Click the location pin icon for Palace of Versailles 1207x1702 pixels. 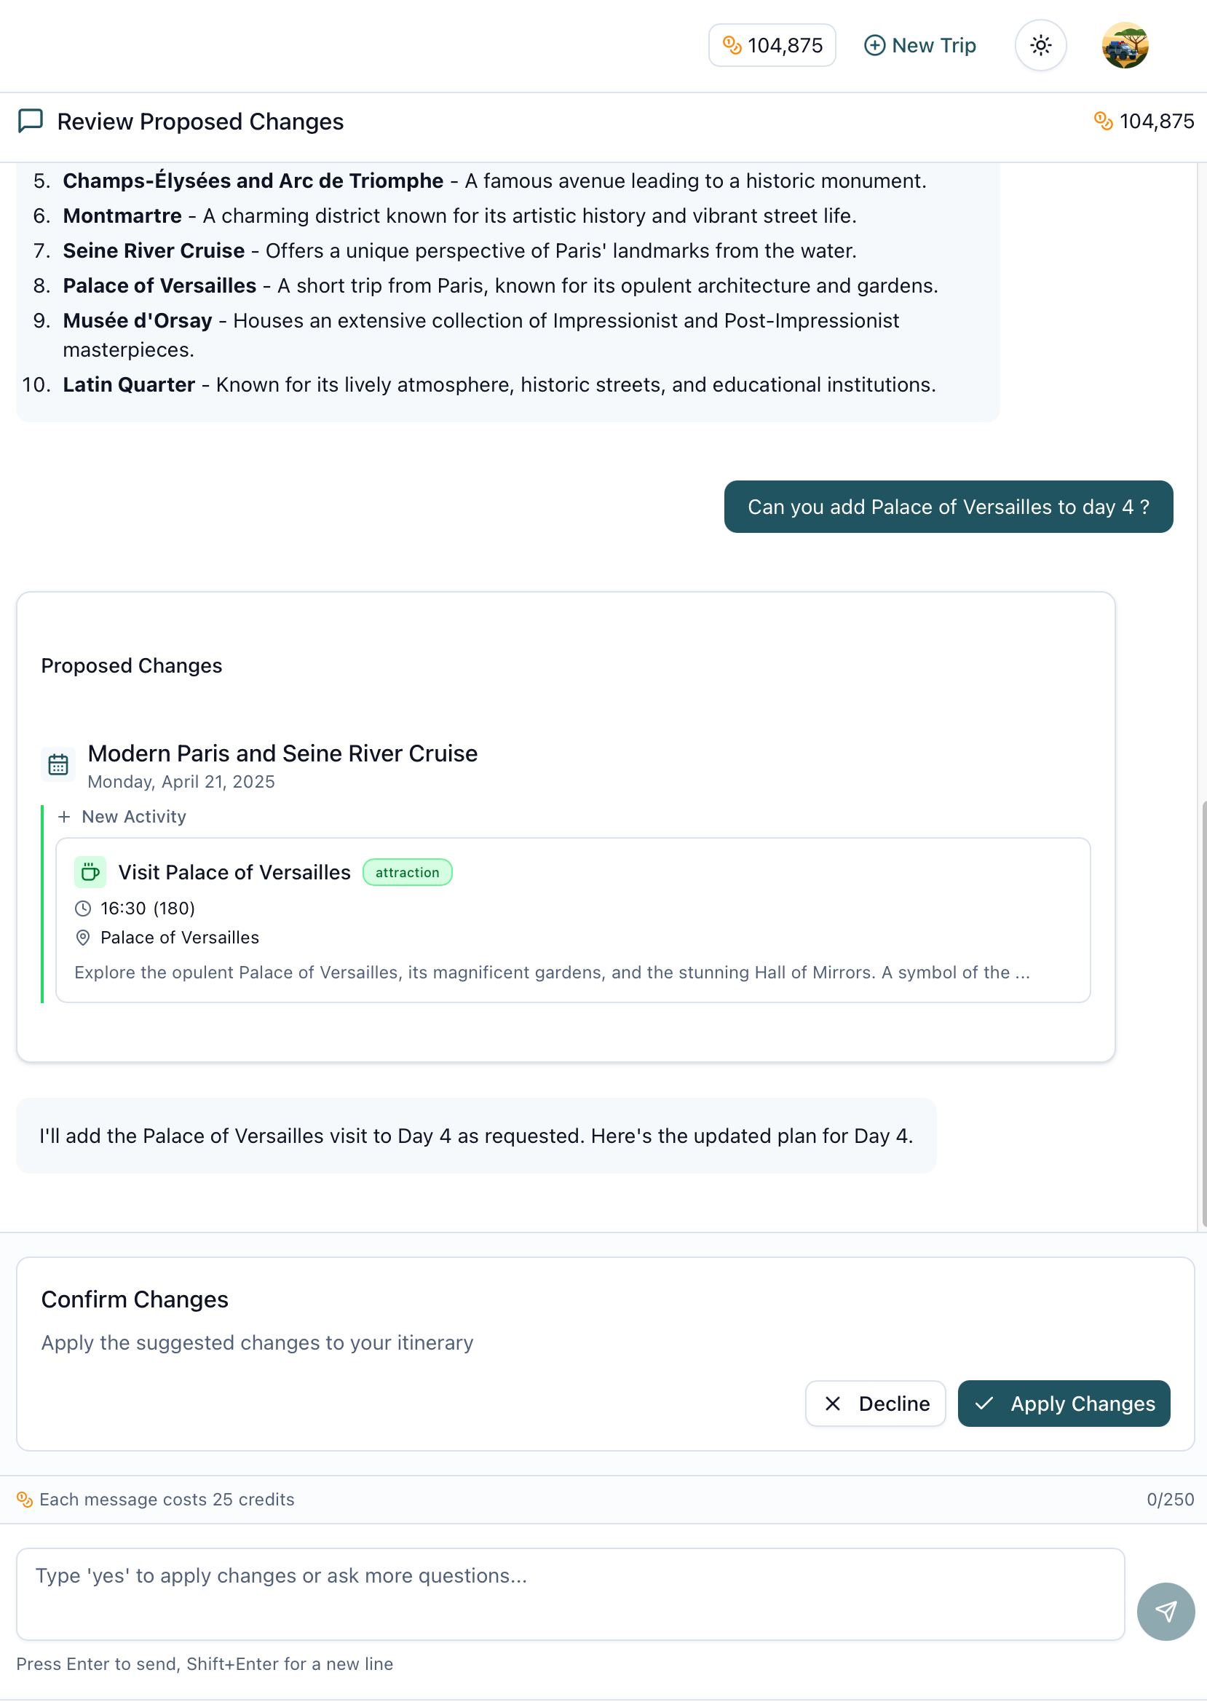coord(83,937)
